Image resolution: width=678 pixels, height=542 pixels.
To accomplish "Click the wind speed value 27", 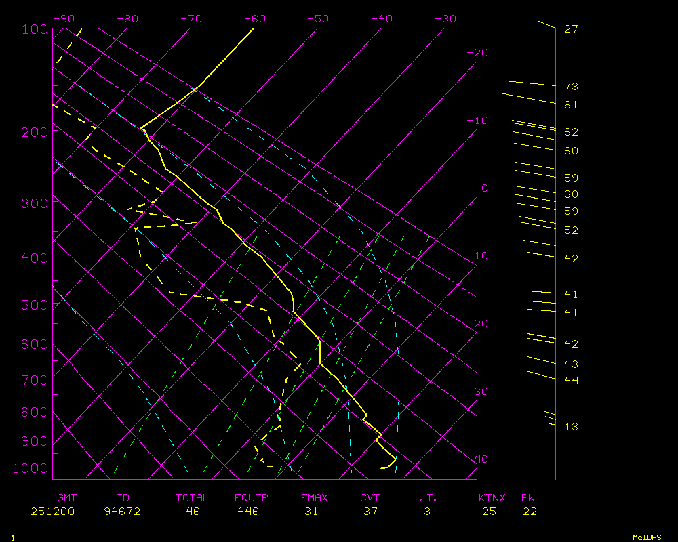I will (571, 29).
